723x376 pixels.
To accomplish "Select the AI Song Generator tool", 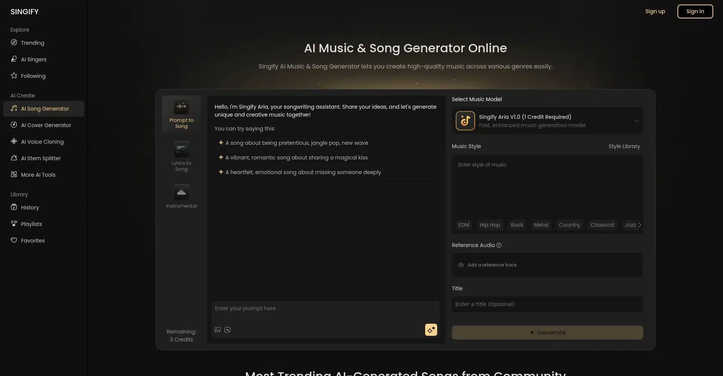I will [x=45, y=108].
